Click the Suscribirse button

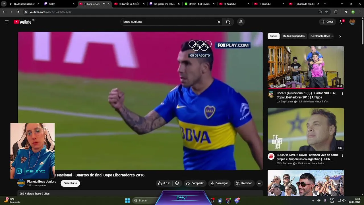(70, 183)
